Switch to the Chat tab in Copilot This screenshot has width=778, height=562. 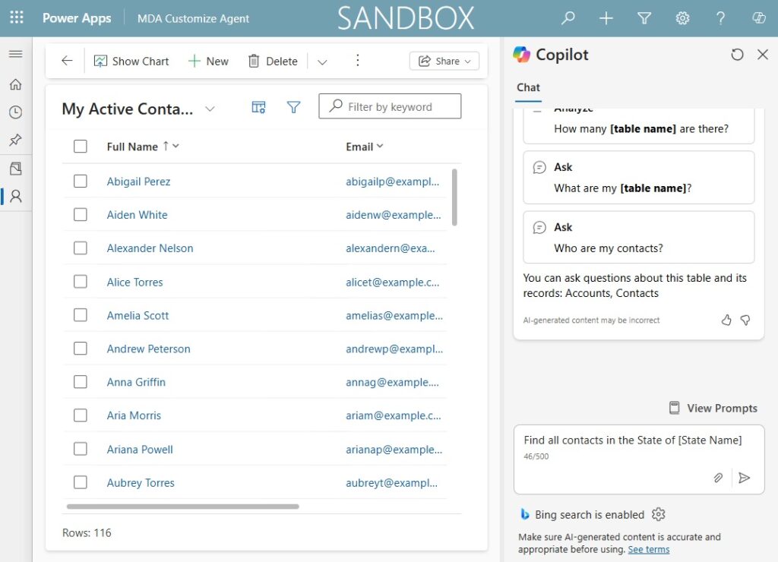pyautogui.click(x=528, y=87)
